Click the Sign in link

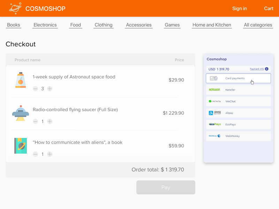240,9
